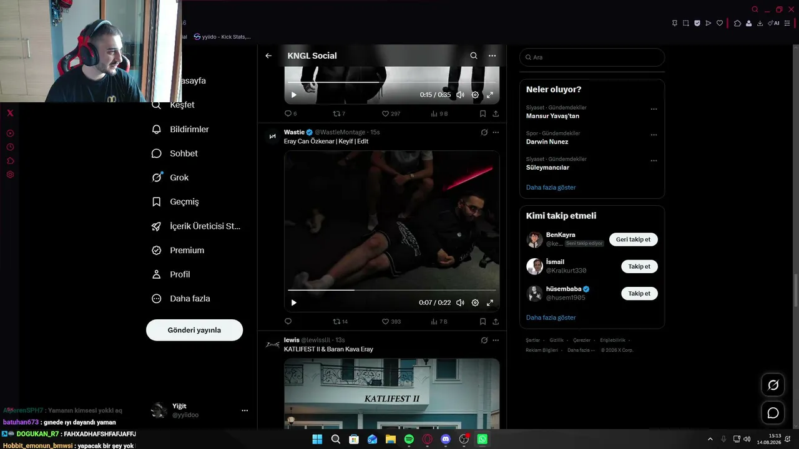Ask Grok about the Wastie post
Image resolution: width=799 pixels, height=449 pixels.
(484, 132)
